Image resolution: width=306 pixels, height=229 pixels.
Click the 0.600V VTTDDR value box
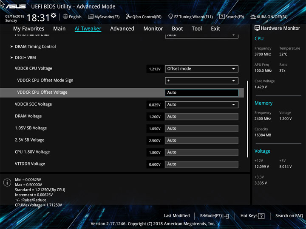[155, 165]
